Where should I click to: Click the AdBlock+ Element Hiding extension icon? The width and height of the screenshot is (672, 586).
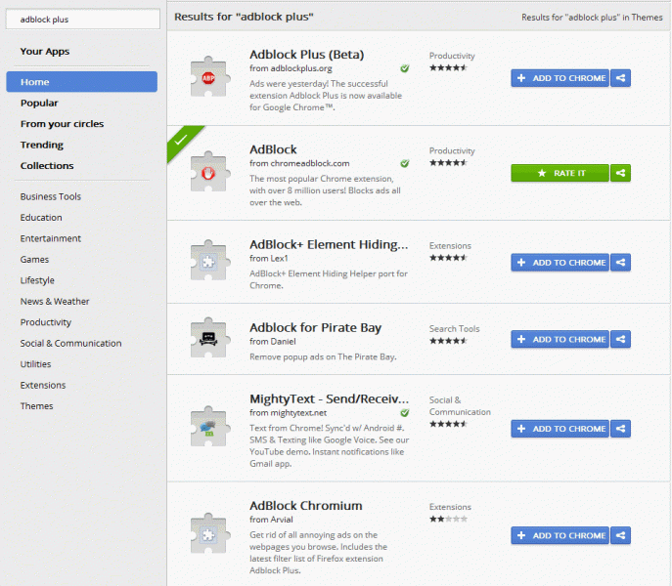click(x=208, y=261)
